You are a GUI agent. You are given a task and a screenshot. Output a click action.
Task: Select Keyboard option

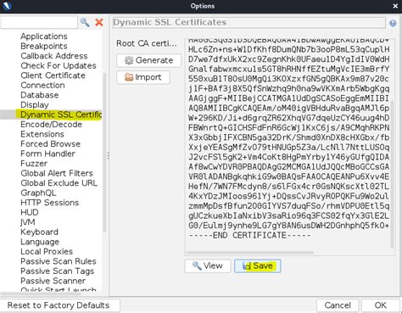click(x=39, y=232)
